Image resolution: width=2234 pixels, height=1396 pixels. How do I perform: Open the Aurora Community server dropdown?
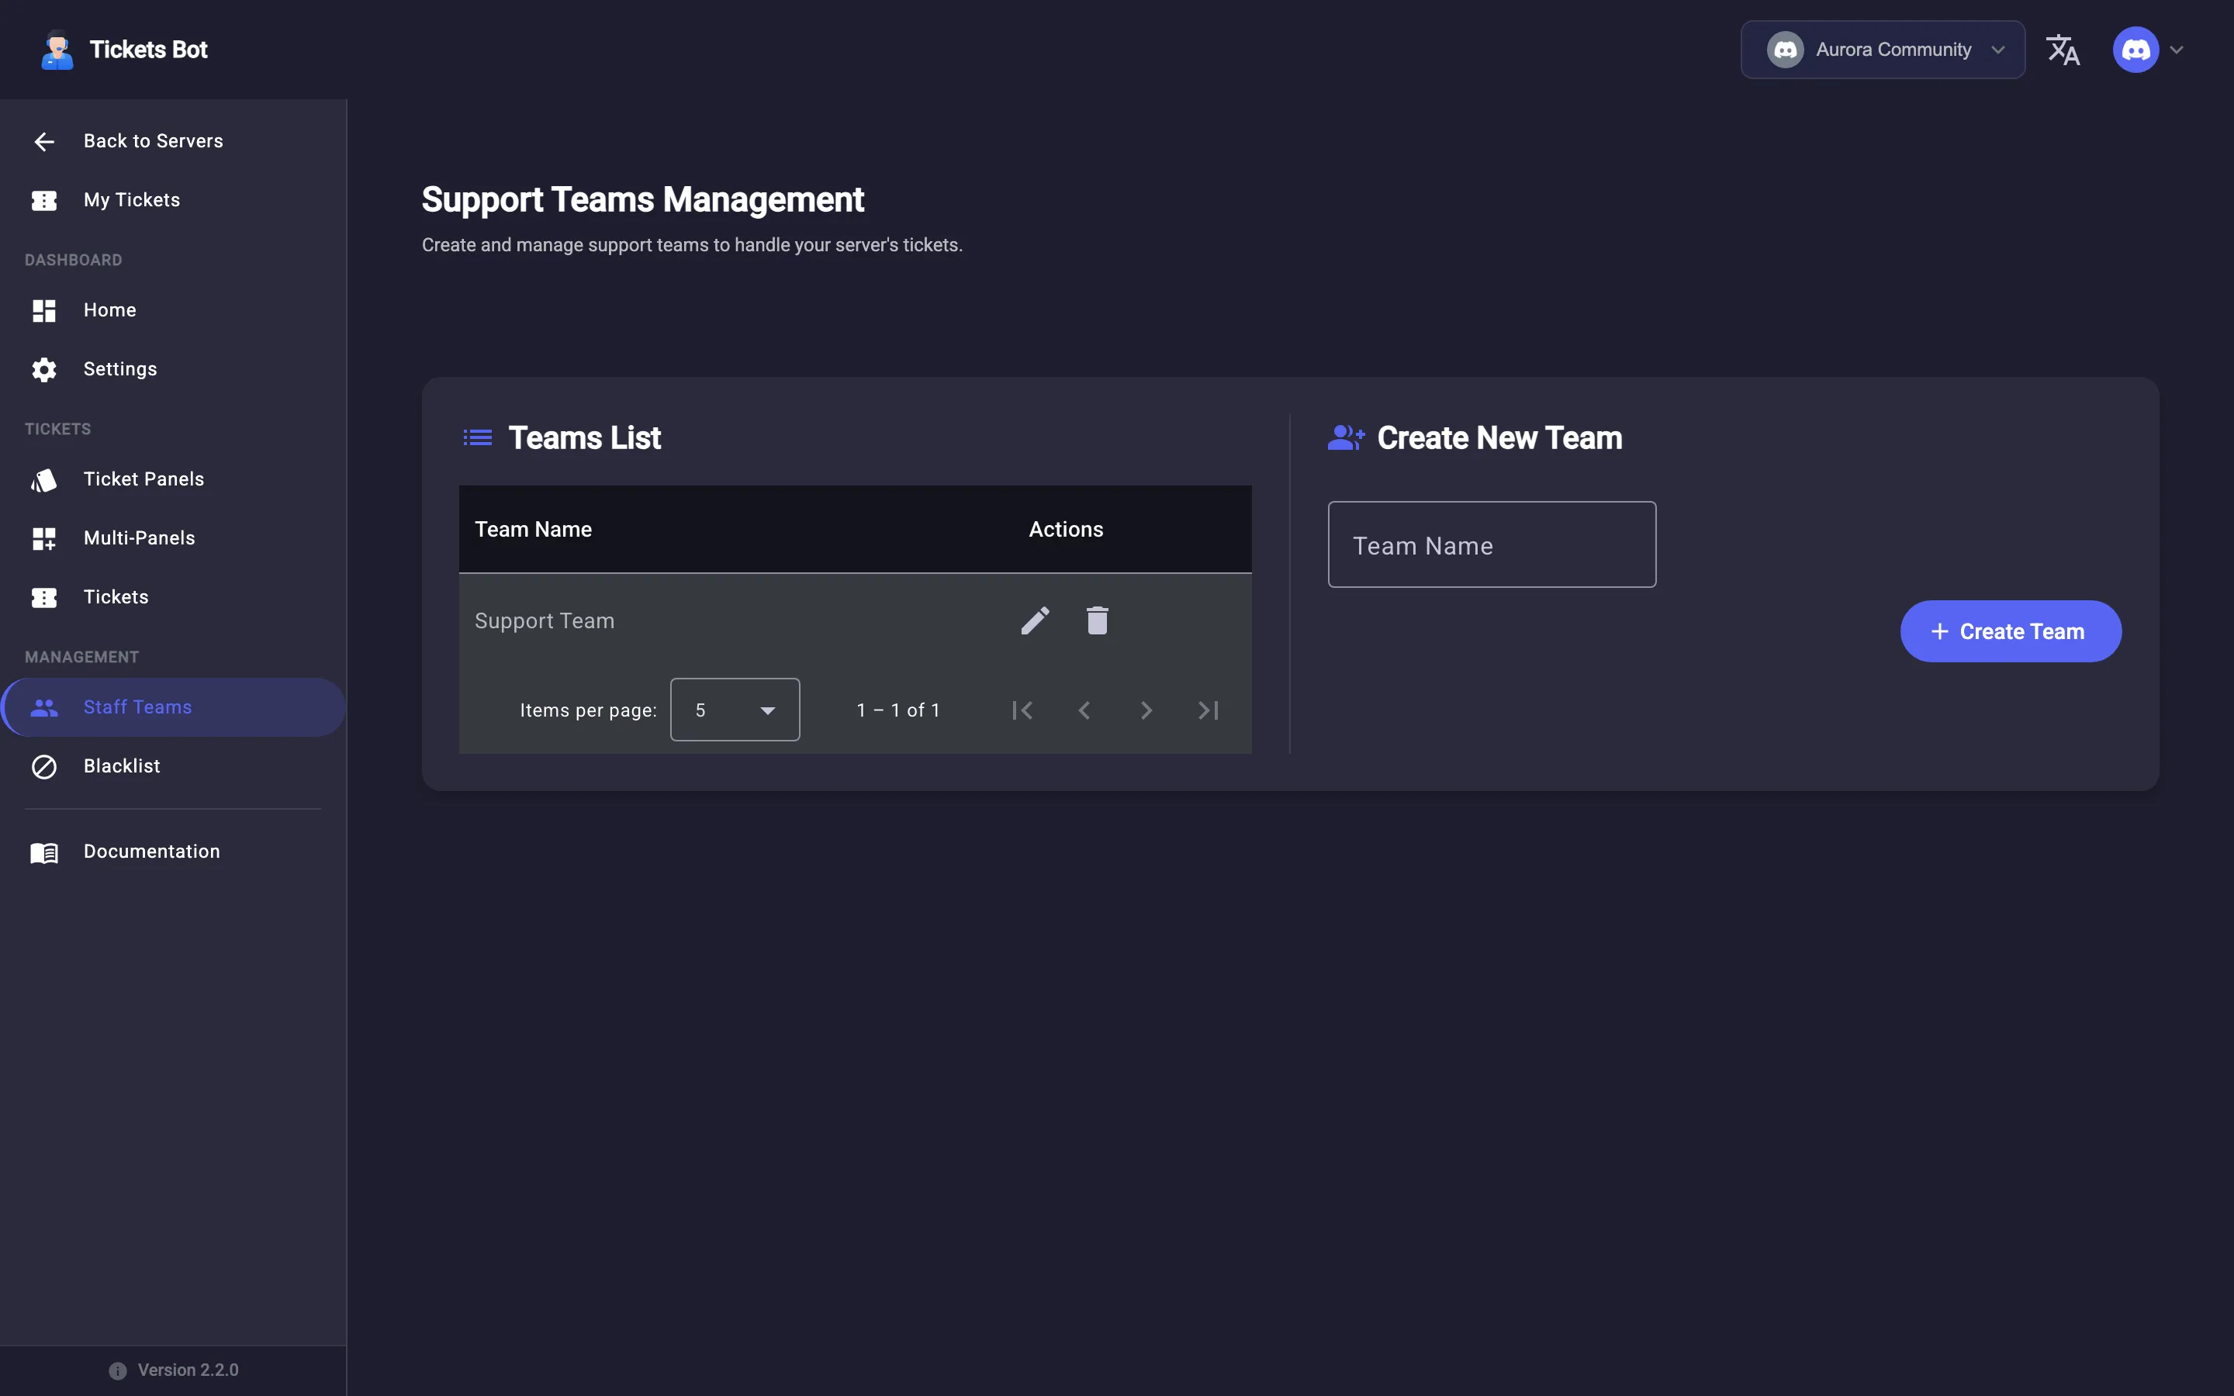point(1883,50)
